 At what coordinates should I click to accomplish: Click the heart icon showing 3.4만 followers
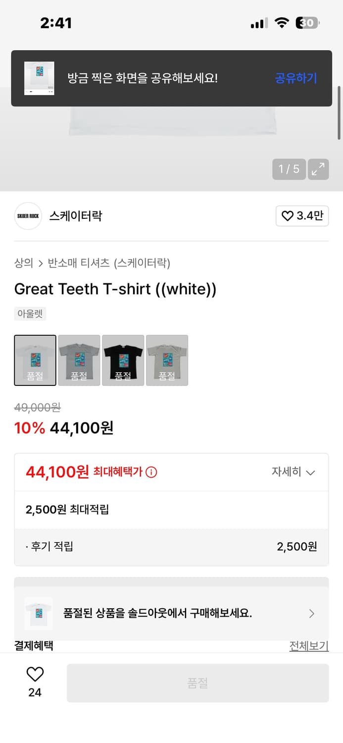tap(302, 216)
